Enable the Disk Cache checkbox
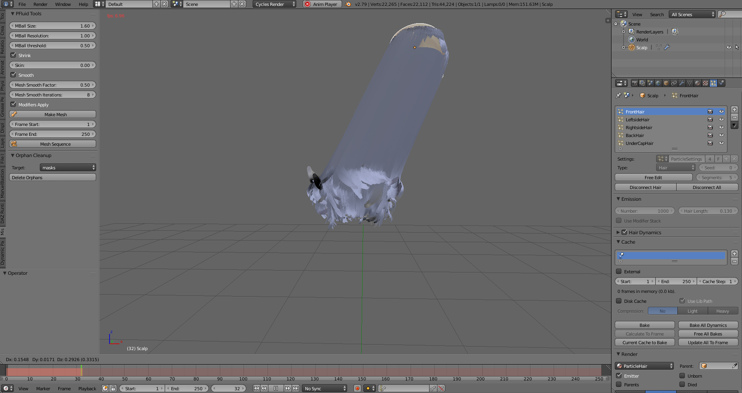This screenshot has height=393, width=742. pyautogui.click(x=619, y=301)
